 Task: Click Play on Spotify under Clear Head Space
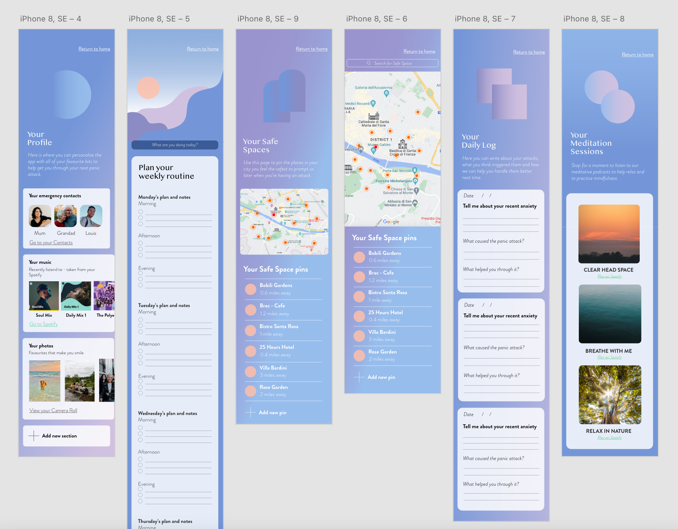click(610, 277)
